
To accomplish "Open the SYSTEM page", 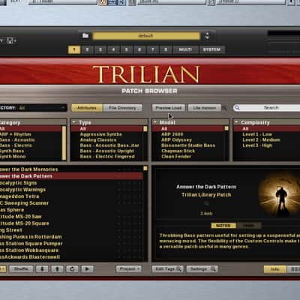I will [211, 49].
